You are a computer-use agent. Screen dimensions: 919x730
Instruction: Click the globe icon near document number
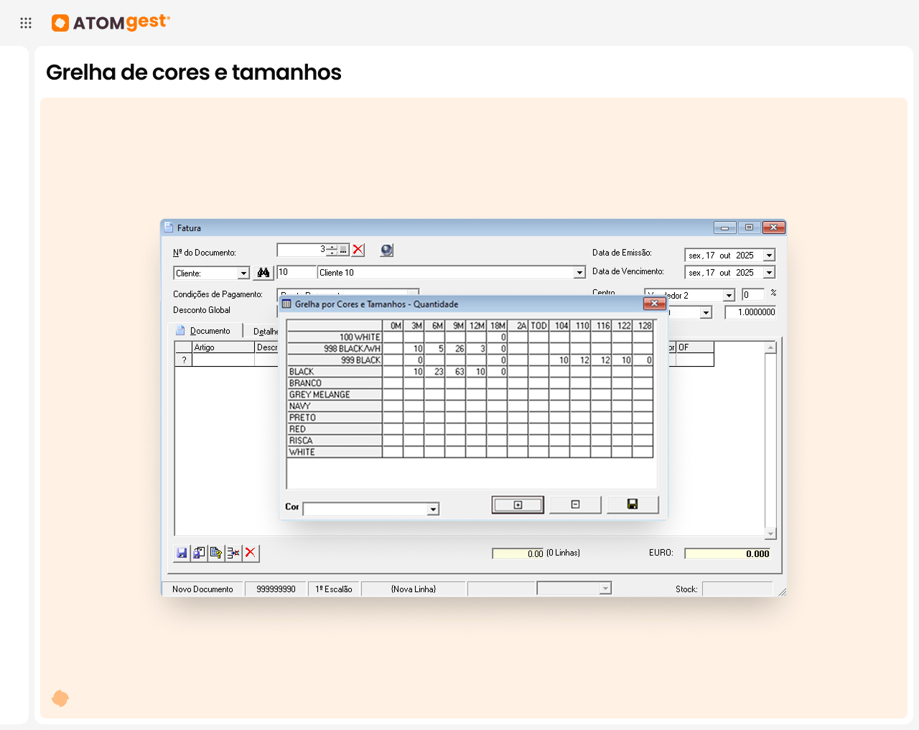click(387, 250)
